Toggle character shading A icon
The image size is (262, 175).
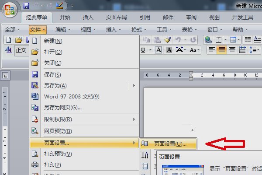[x=169, y=50]
